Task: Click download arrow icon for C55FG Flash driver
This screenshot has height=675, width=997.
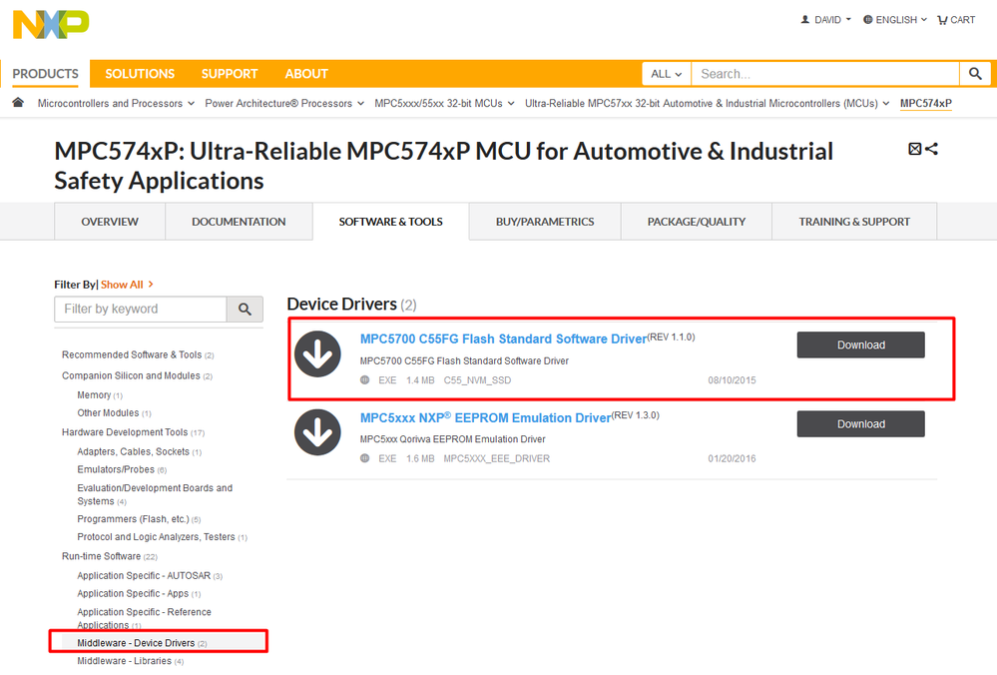Action: 318,354
